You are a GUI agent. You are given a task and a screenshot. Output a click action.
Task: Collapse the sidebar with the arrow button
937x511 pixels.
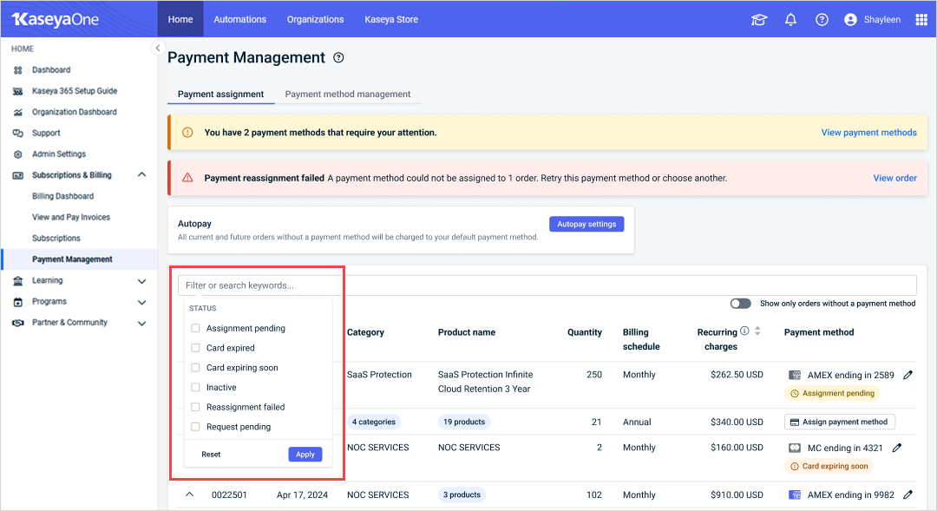158,48
